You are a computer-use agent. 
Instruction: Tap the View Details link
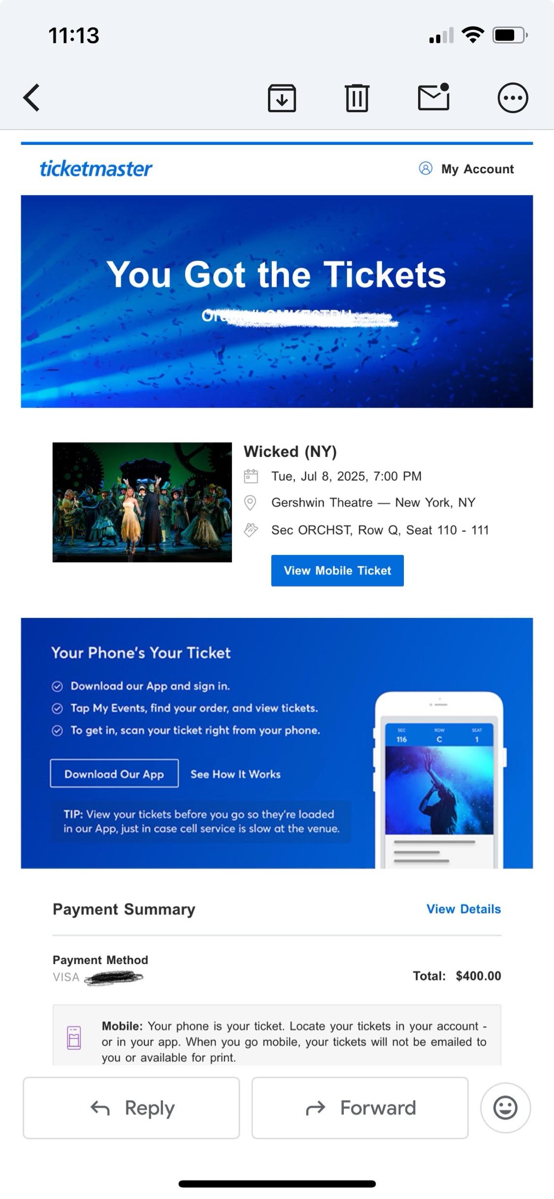tap(463, 909)
